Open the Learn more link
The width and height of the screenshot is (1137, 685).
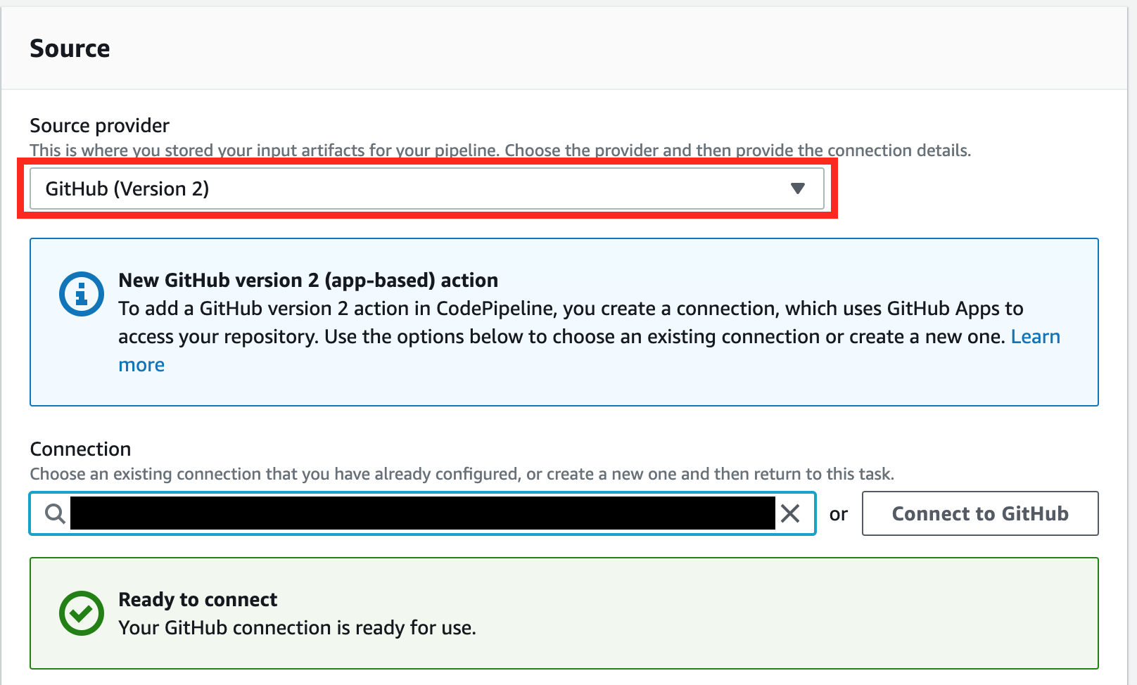pyautogui.click(x=1035, y=337)
